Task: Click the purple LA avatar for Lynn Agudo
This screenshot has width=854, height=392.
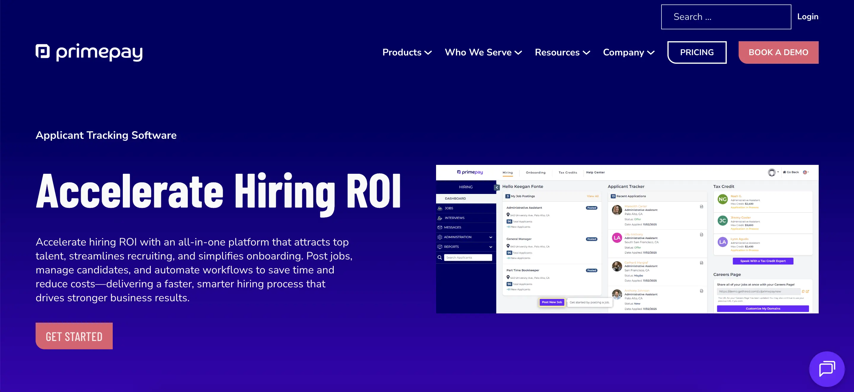Action: point(722,242)
